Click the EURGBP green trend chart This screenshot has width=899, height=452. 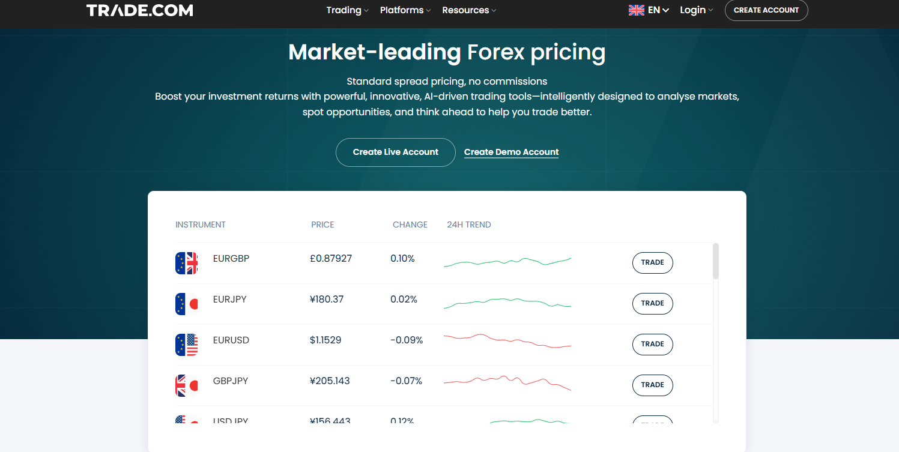point(507,262)
